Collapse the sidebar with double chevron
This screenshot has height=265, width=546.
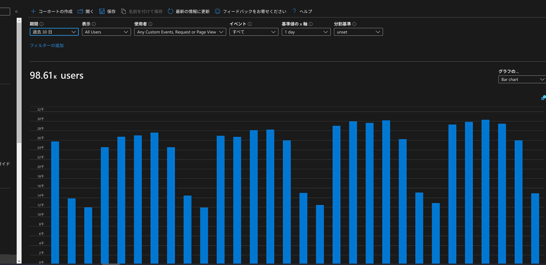16,12
